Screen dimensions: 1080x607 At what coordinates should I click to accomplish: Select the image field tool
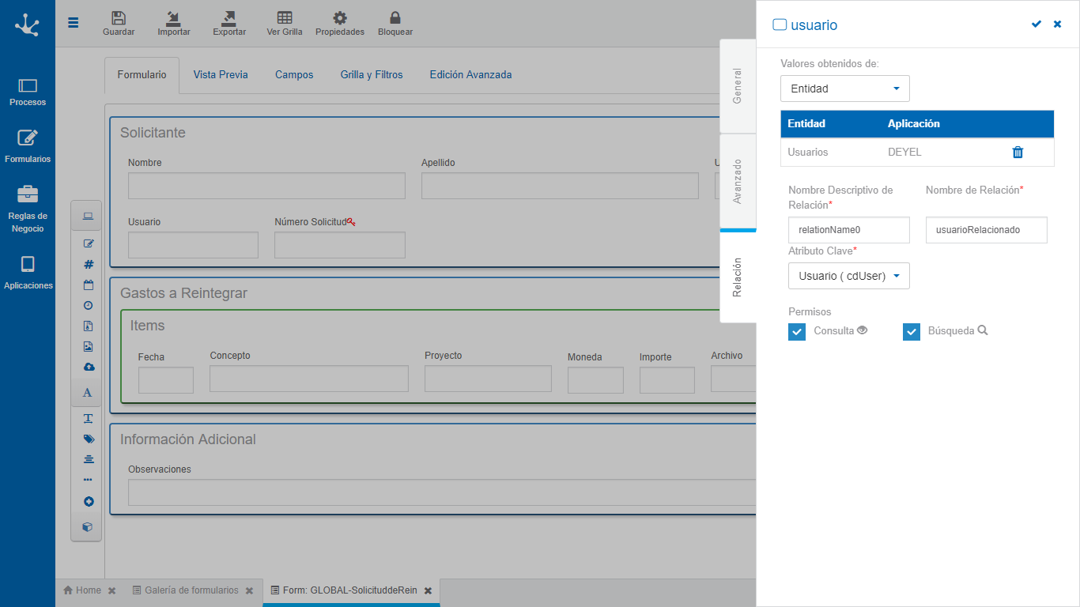(89, 346)
